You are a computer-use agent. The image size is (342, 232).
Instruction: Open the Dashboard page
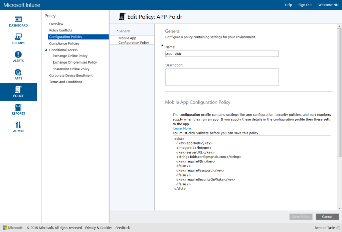coord(18,21)
